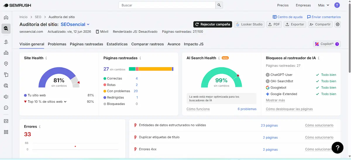The image size is (351, 160).
Task: Click Cómo desbloquear las páginas link
Action: pyautogui.click(x=289, y=109)
